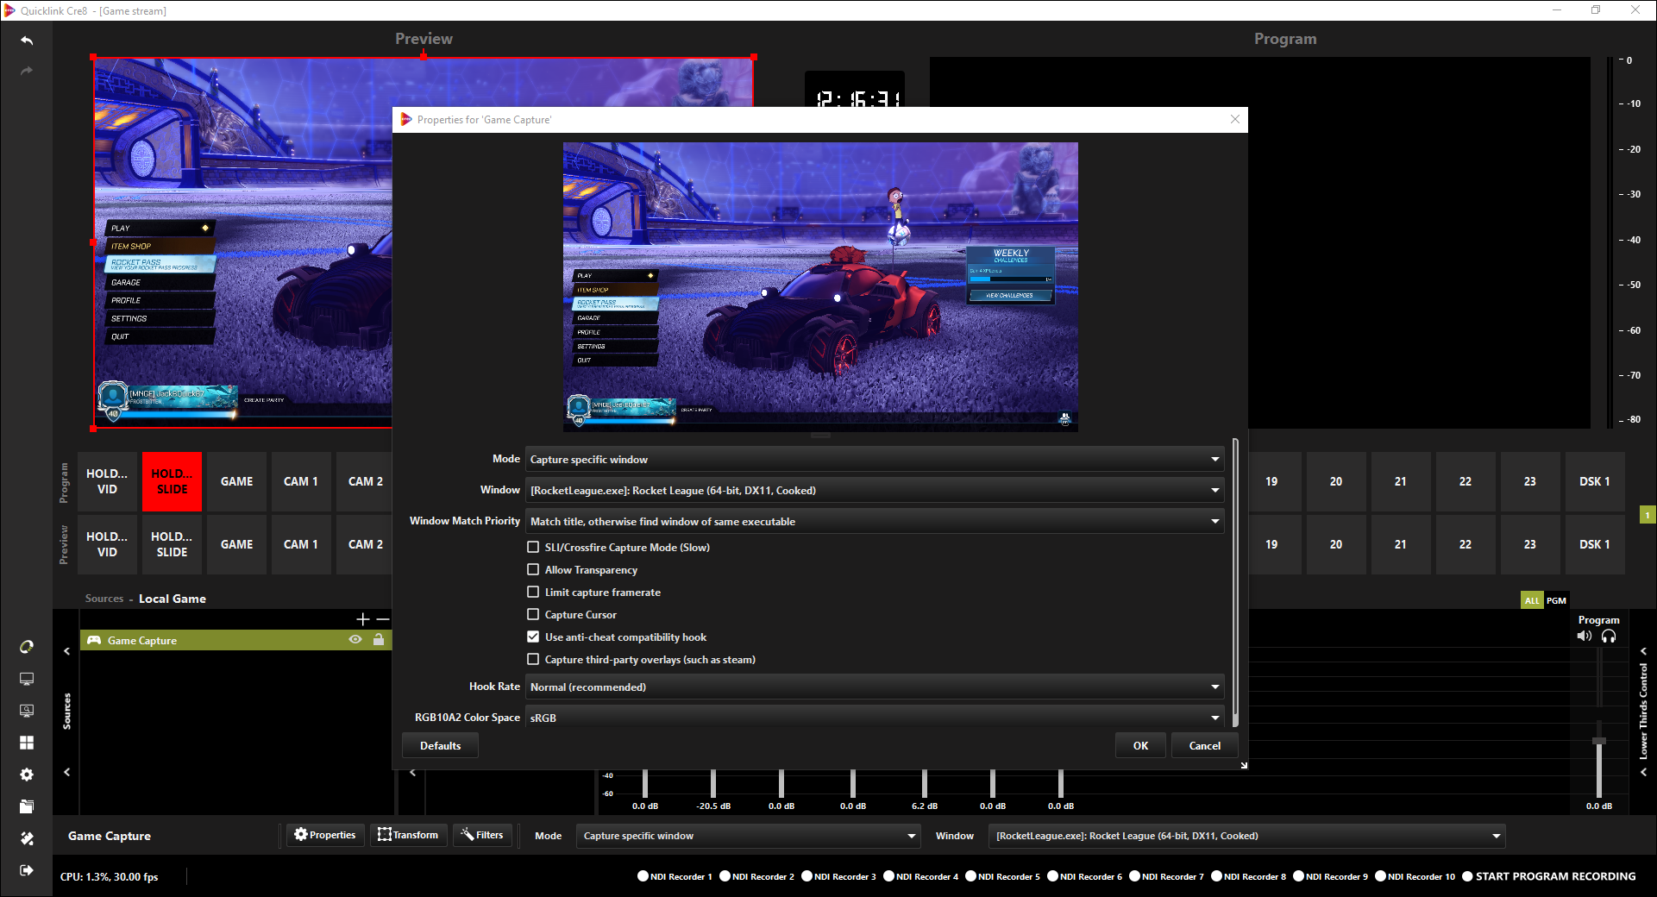The width and height of the screenshot is (1657, 897).
Task: Select DSK 1 in Preview row
Action: pyautogui.click(x=1595, y=544)
